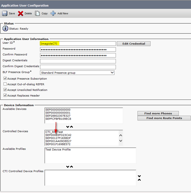Move CTI Controlled Device Profile down arrow

139,176
